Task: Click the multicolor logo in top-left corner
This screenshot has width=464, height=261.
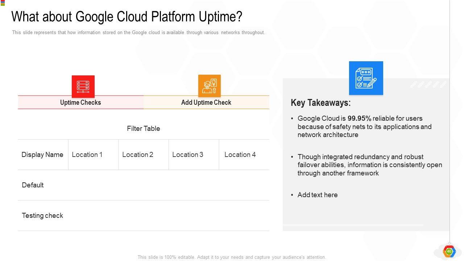Action: [x=3, y=3]
